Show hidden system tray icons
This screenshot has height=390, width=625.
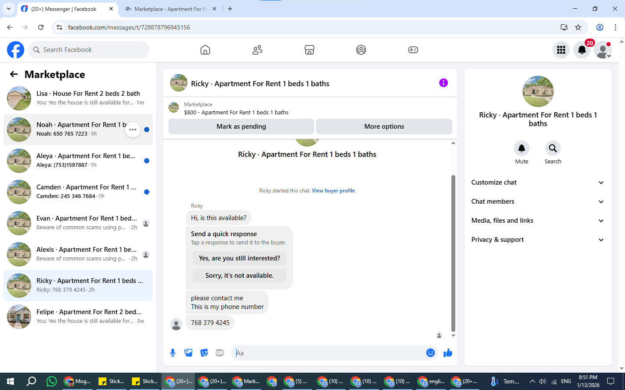tap(532, 381)
